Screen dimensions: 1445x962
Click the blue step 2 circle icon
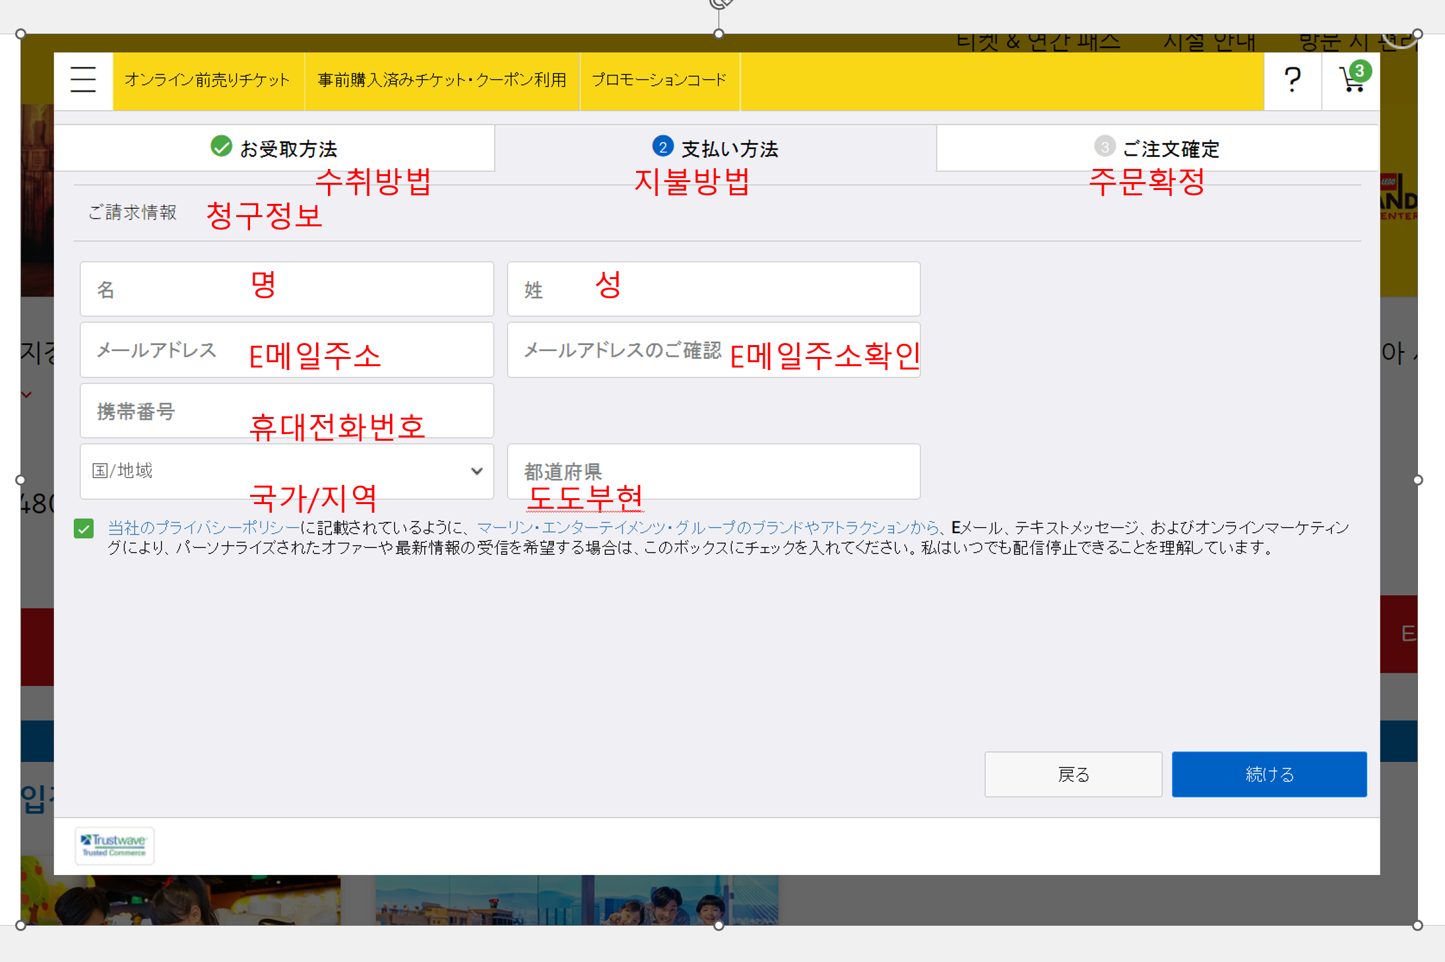pyautogui.click(x=662, y=146)
